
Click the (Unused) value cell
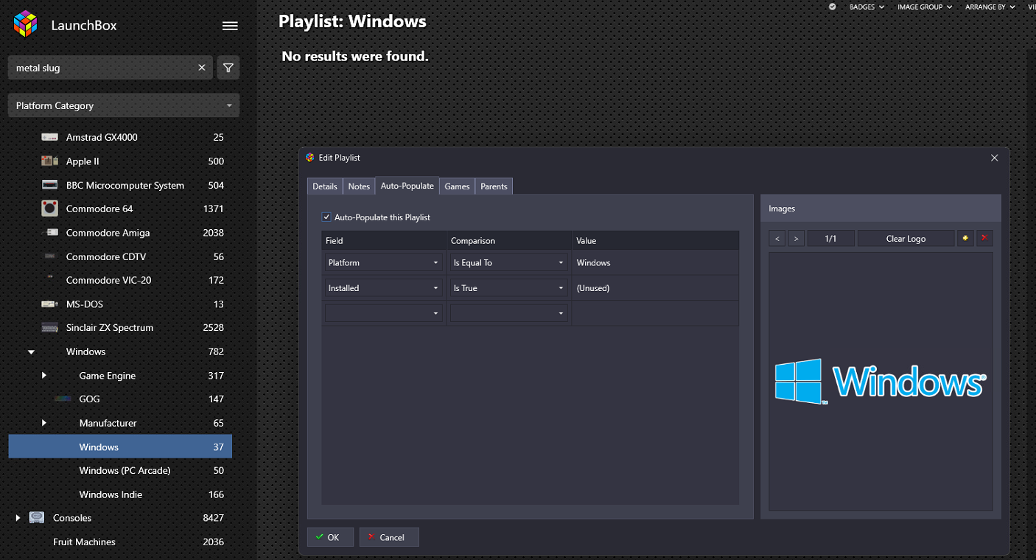[655, 288]
